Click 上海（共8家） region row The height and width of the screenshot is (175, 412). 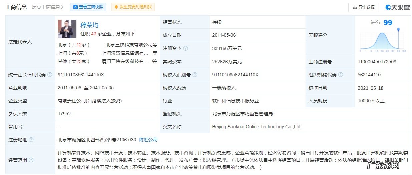(107, 53)
